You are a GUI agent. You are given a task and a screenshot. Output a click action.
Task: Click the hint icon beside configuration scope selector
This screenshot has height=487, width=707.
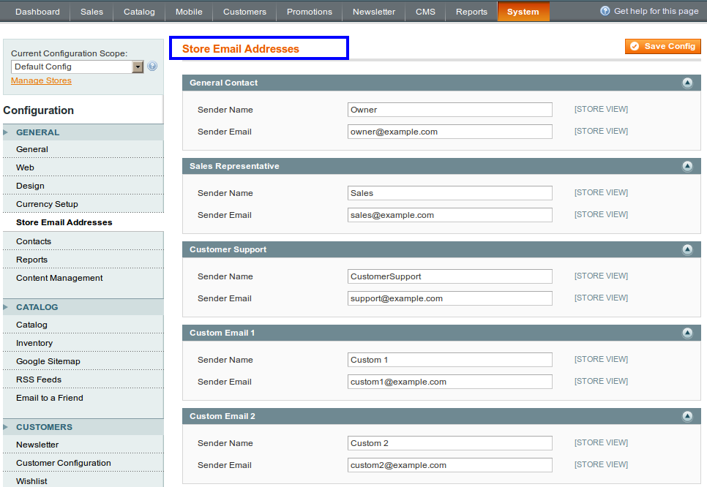(152, 66)
